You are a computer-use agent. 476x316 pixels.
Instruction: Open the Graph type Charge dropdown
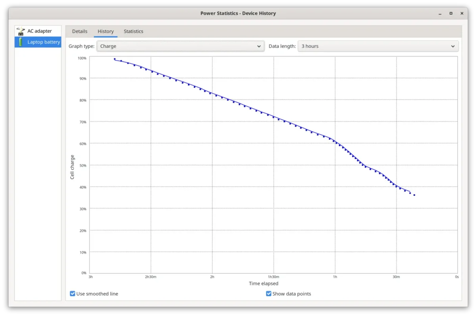(180, 46)
